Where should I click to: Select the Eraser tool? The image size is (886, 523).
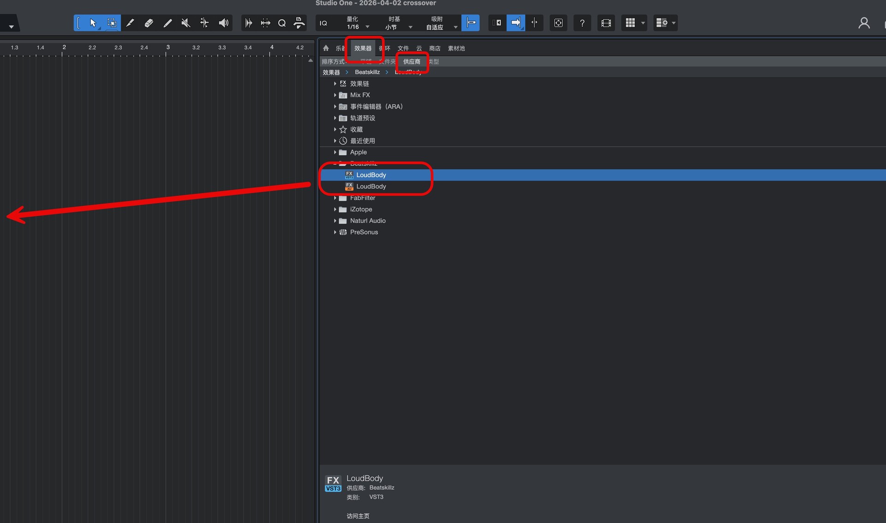(149, 23)
